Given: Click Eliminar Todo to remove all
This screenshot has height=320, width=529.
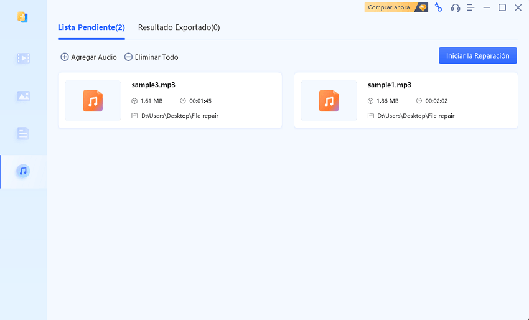Looking at the screenshot, I should coord(151,57).
